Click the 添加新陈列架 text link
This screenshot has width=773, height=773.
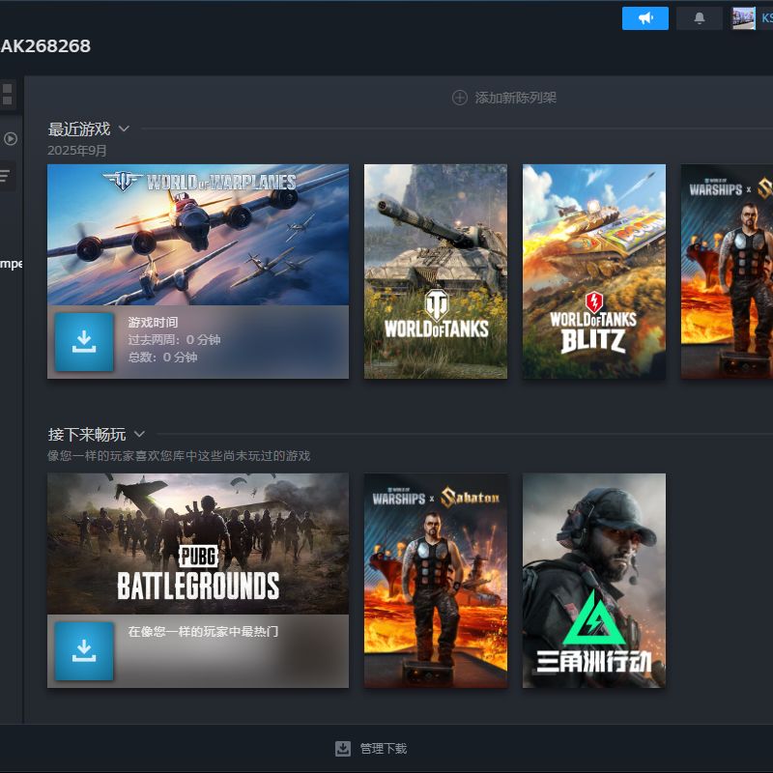coord(515,98)
